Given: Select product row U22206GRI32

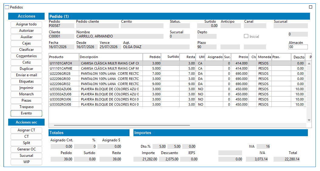Looking at the screenshot, I should pyautogui.click(x=177, y=84).
